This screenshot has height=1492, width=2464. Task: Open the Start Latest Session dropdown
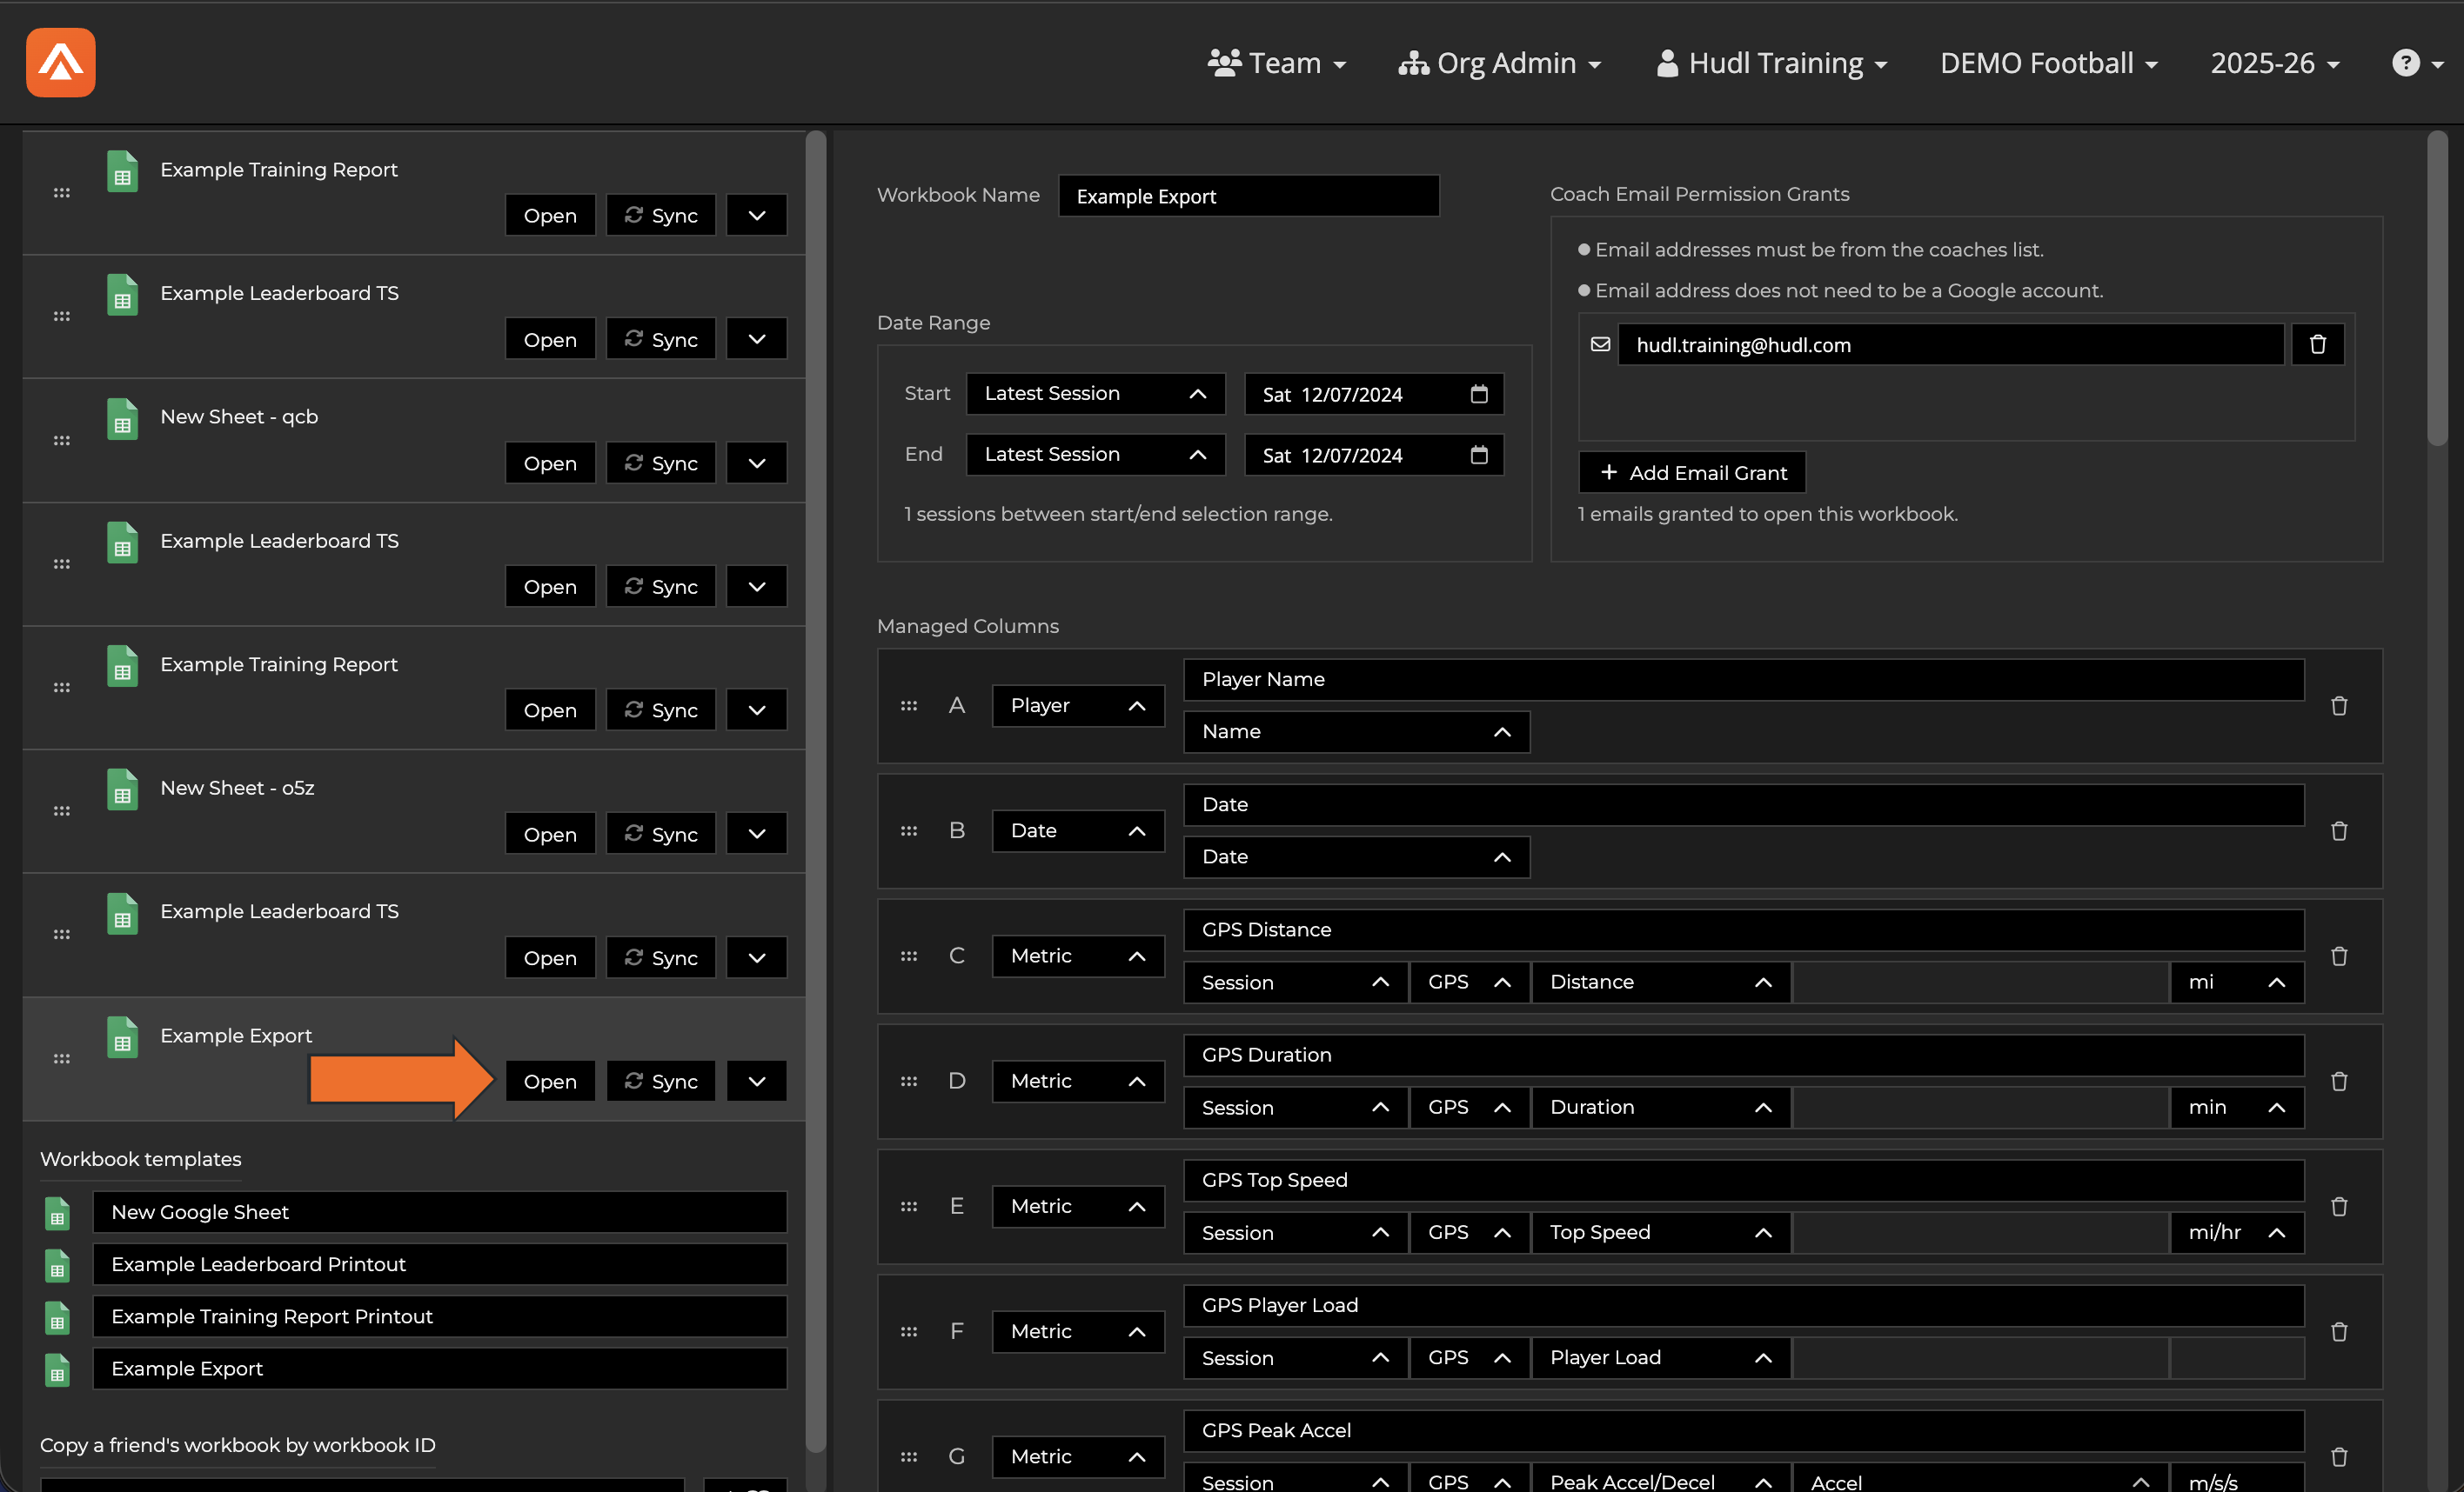pos(1095,394)
